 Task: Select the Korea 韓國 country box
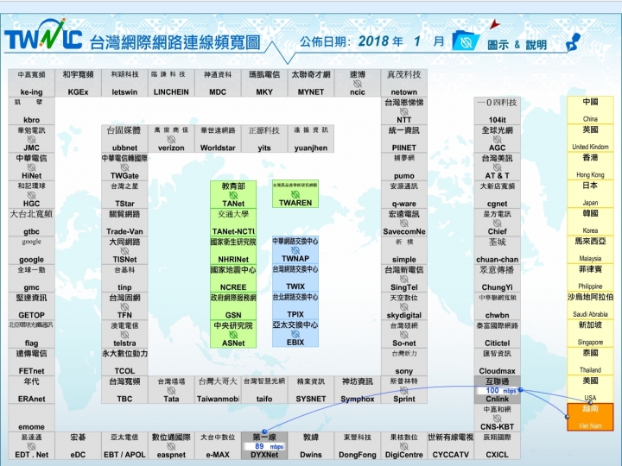pos(590,222)
